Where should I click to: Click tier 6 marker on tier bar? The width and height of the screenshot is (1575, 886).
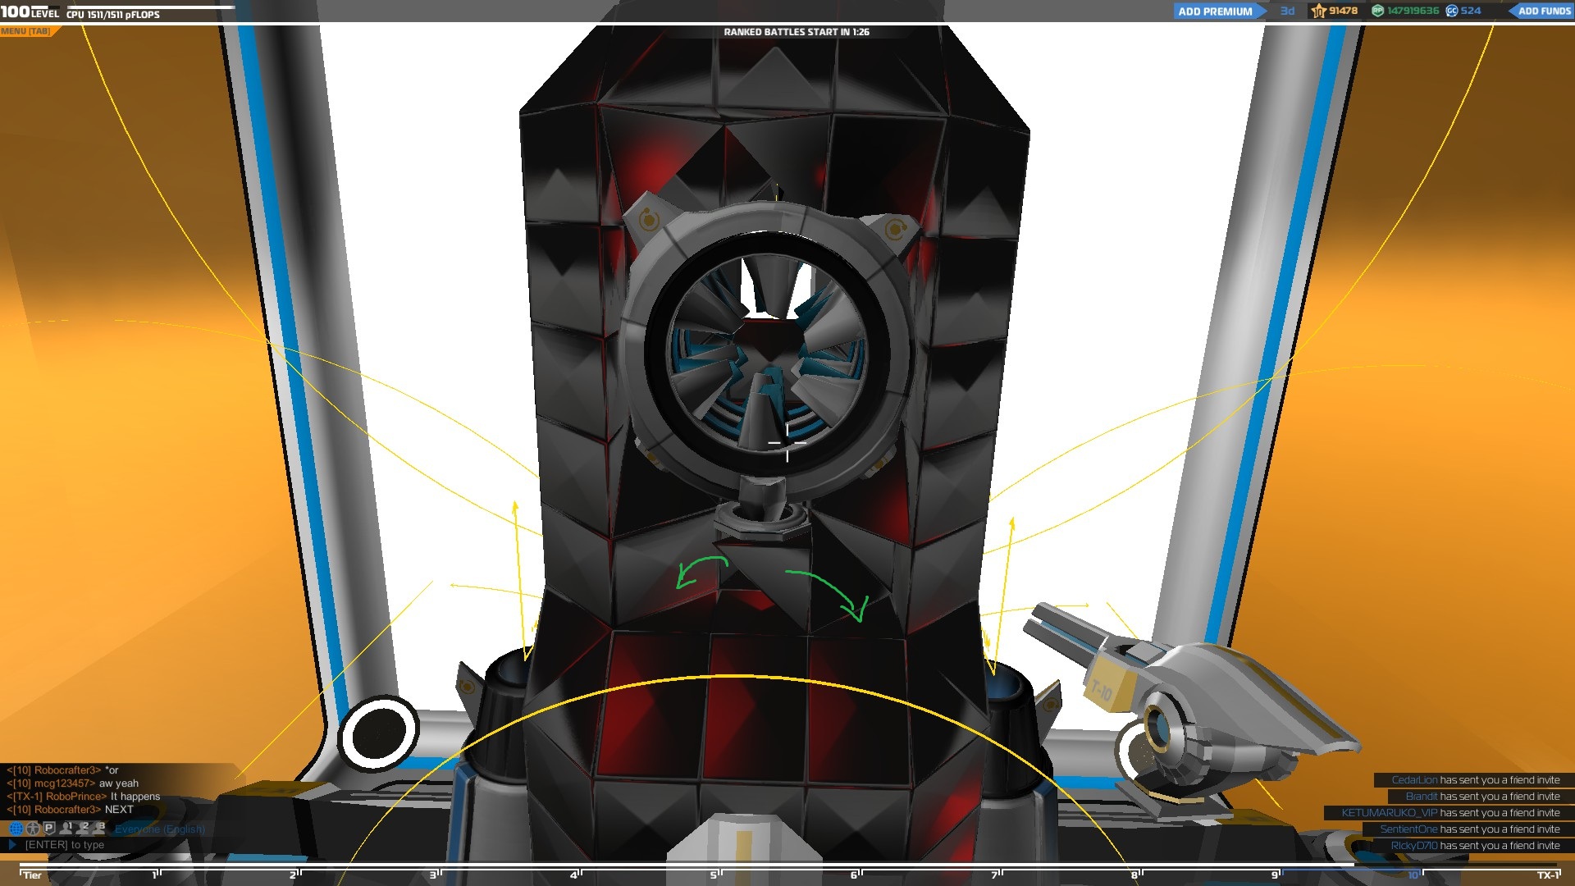[x=856, y=875]
